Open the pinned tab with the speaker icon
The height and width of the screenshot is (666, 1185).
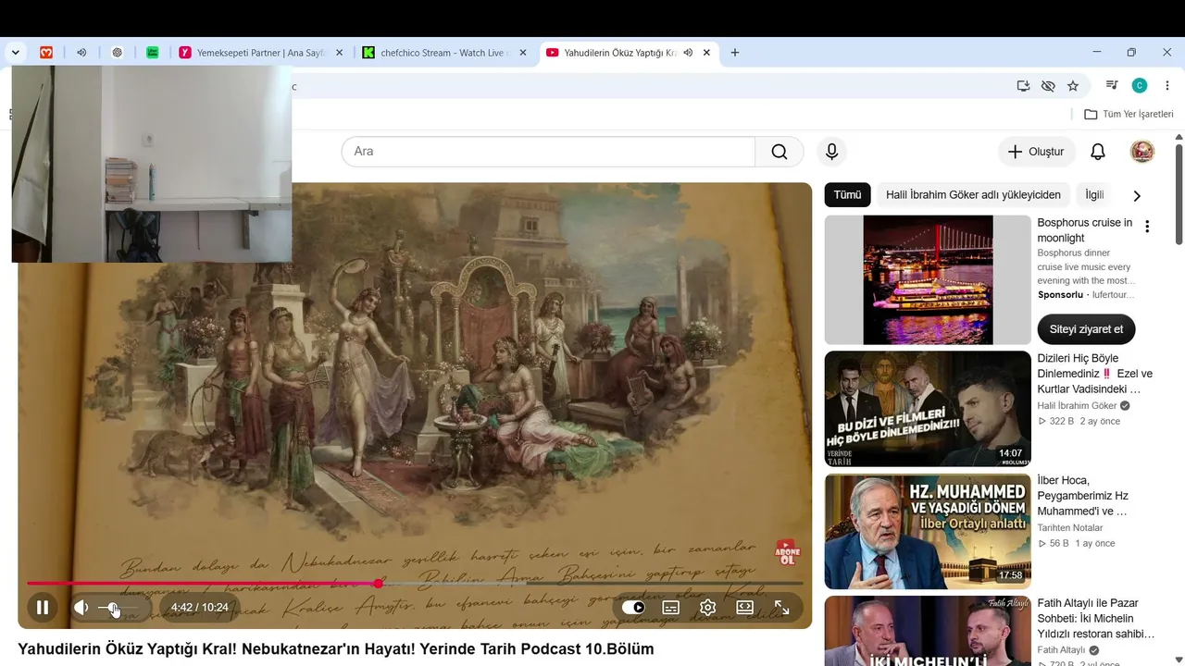point(81,53)
